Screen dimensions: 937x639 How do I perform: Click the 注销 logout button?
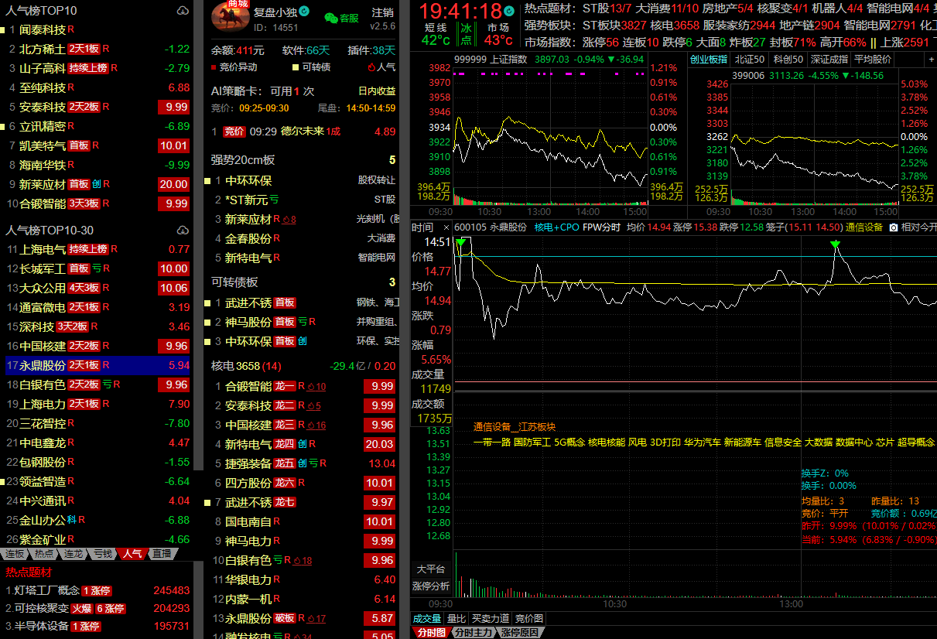coord(382,12)
